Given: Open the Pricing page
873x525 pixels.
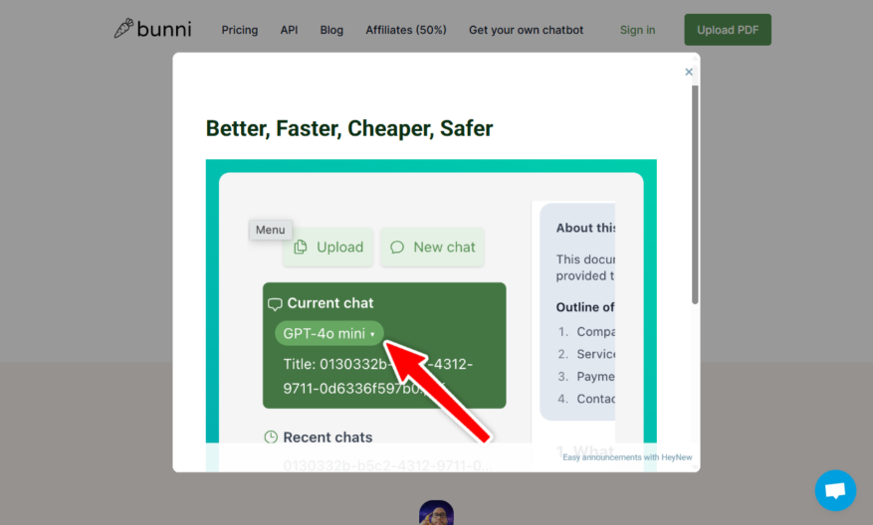Looking at the screenshot, I should coord(240,30).
